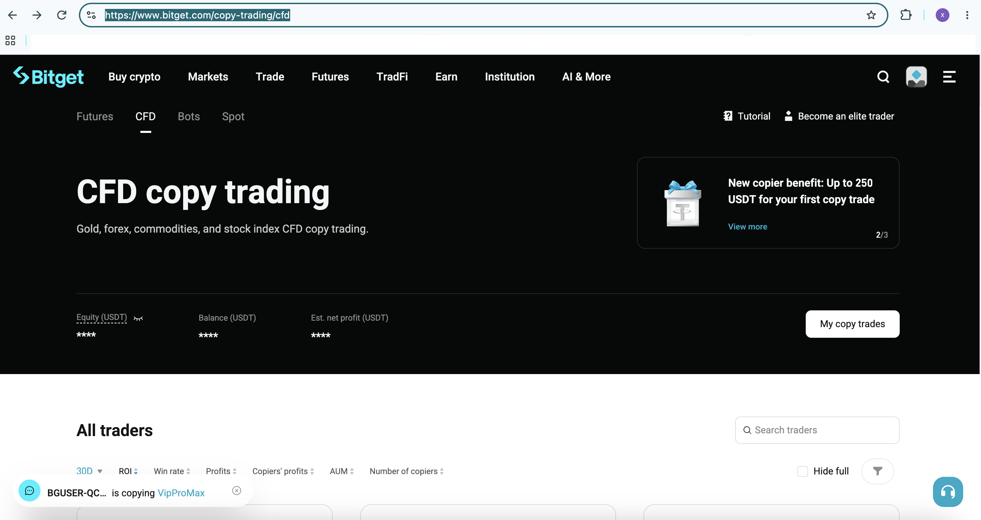Click the Est. net profit (USDT) label
This screenshot has width=981, height=520.
[350, 318]
